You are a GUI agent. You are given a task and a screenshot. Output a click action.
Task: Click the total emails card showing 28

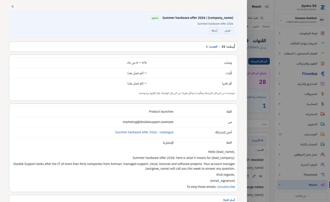pyautogui.click(x=258, y=78)
